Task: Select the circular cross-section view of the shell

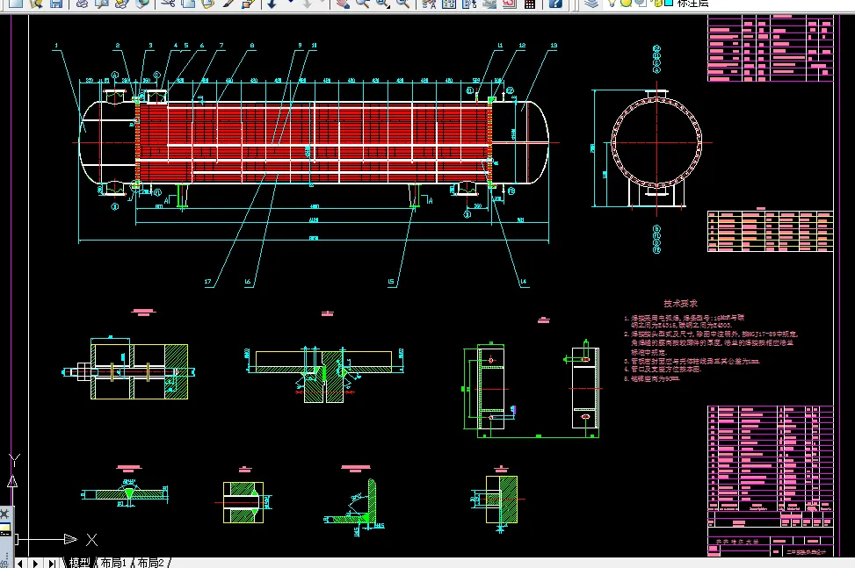Action: [656, 143]
